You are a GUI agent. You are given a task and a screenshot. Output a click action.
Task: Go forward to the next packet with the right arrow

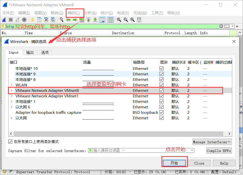75,20
